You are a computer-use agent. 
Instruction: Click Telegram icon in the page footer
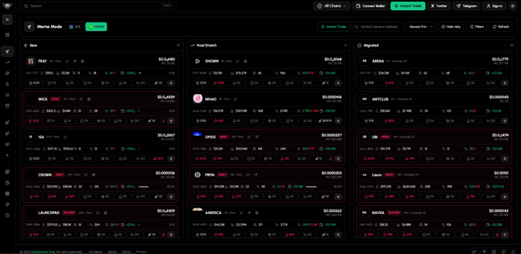click(x=484, y=251)
